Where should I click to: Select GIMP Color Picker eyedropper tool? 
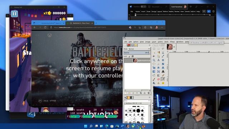[x=163, y=56]
